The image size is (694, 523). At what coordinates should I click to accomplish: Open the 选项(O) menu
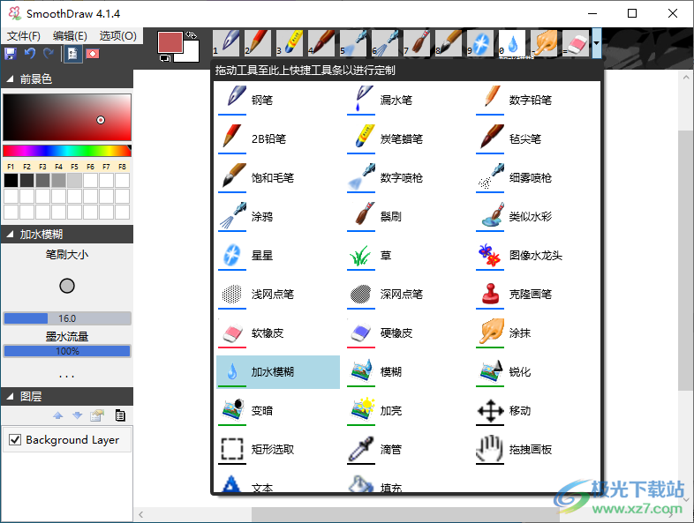pos(117,36)
